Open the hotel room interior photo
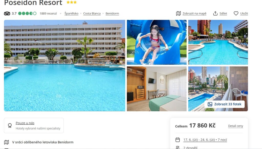 click(x=157, y=89)
